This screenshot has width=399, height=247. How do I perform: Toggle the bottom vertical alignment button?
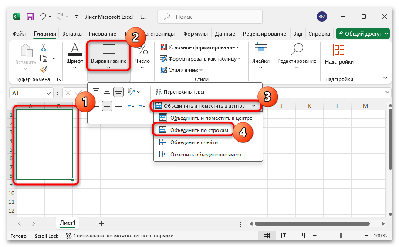118,92
